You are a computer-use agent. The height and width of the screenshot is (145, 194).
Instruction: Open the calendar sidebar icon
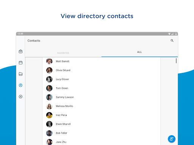[20, 63]
